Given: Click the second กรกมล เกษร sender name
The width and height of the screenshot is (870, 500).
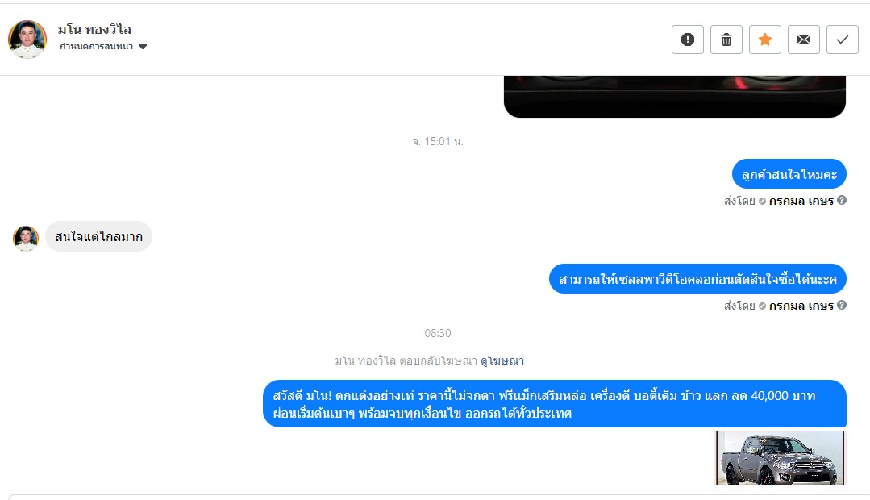Looking at the screenshot, I should click(x=801, y=306).
